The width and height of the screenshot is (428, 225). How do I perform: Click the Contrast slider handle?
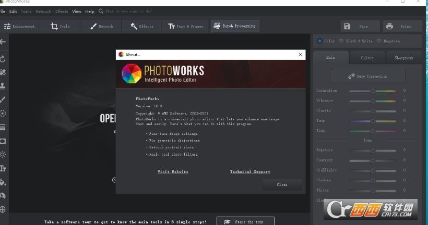[373, 161]
